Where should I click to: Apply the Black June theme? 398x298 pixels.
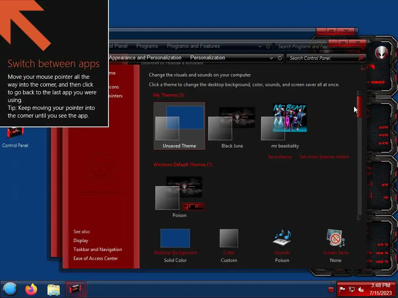click(232, 126)
